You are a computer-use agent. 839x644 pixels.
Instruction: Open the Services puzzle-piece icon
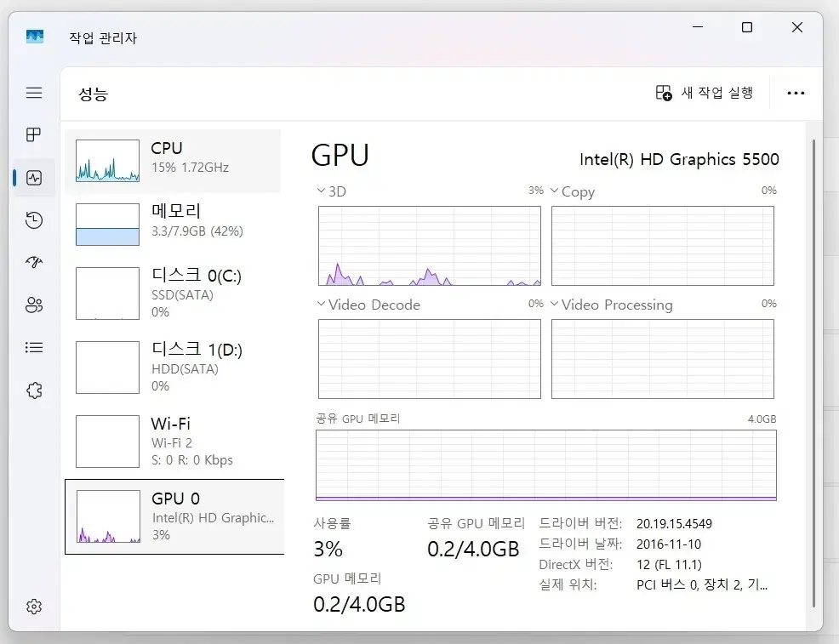pyautogui.click(x=34, y=390)
